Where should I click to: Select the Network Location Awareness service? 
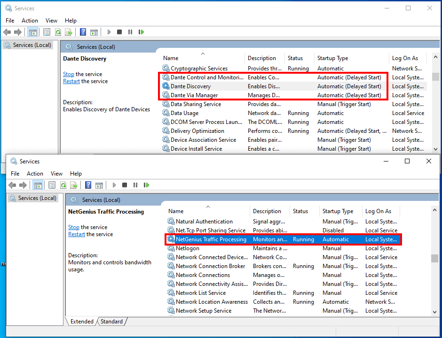[x=283, y=302]
